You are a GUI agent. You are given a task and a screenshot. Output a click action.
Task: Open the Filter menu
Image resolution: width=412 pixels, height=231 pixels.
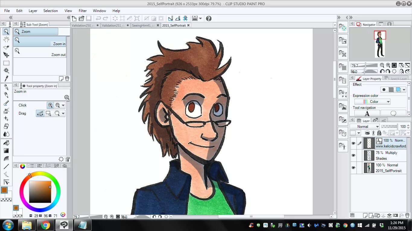[x=82, y=11]
